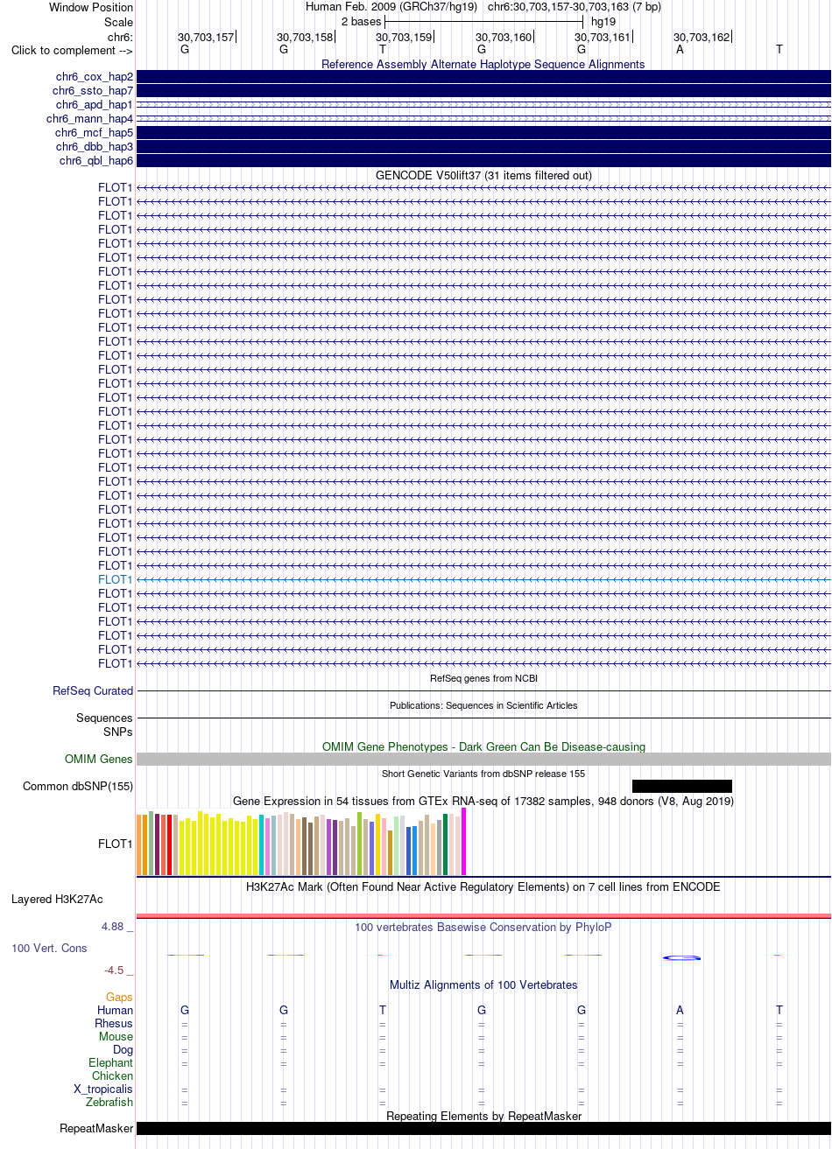This screenshot has height=1149, width=832.
Task: Select the Layered H3K27Ac track label
Action: coord(57,900)
